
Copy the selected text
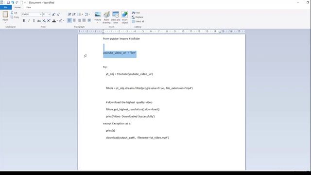[15, 17]
